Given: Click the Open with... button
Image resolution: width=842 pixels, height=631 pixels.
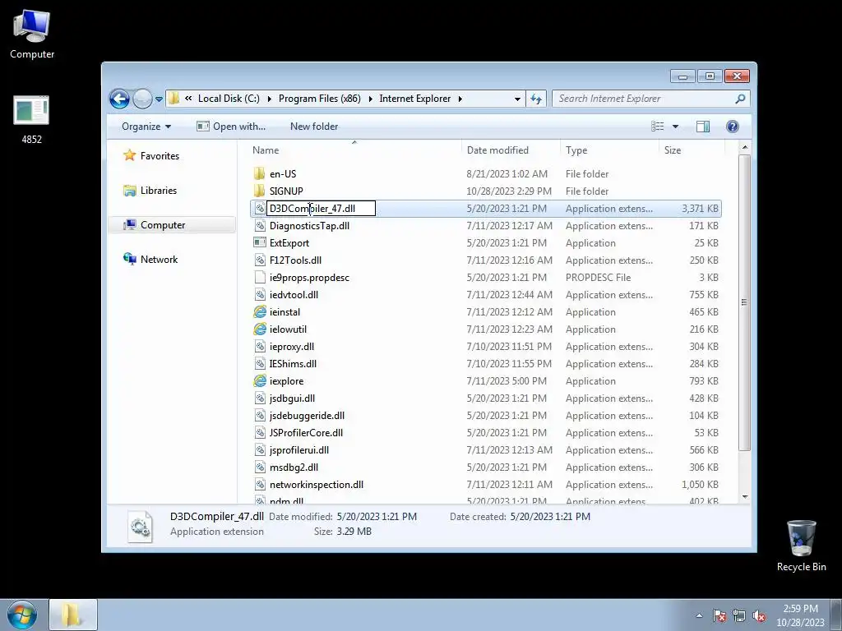Looking at the screenshot, I should tap(231, 127).
